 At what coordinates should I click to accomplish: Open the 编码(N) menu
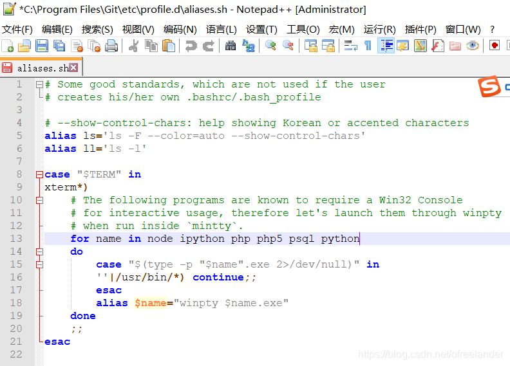coord(180,30)
